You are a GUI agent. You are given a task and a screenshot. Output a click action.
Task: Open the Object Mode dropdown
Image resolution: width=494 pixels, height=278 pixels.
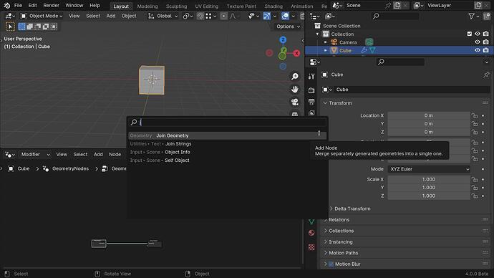tap(42, 16)
